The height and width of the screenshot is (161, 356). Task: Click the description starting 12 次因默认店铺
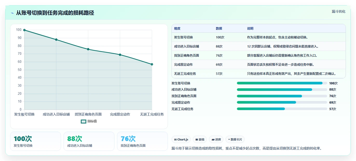[283, 46]
